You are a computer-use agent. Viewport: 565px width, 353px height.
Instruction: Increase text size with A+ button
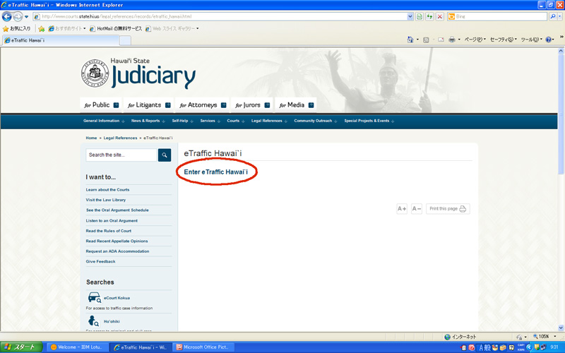tap(402, 208)
